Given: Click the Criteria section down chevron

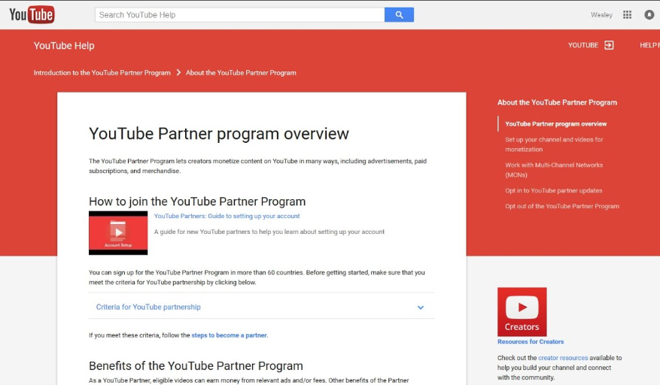Looking at the screenshot, I should [x=421, y=307].
